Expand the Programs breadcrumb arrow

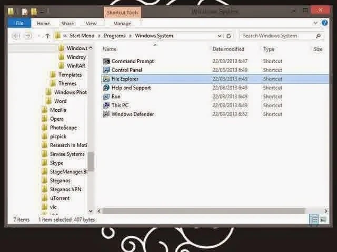coord(130,36)
